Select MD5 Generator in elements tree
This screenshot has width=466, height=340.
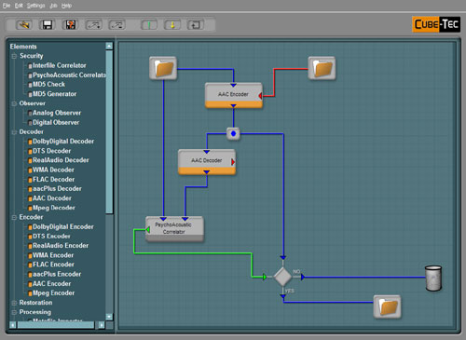tap(54, 94)
